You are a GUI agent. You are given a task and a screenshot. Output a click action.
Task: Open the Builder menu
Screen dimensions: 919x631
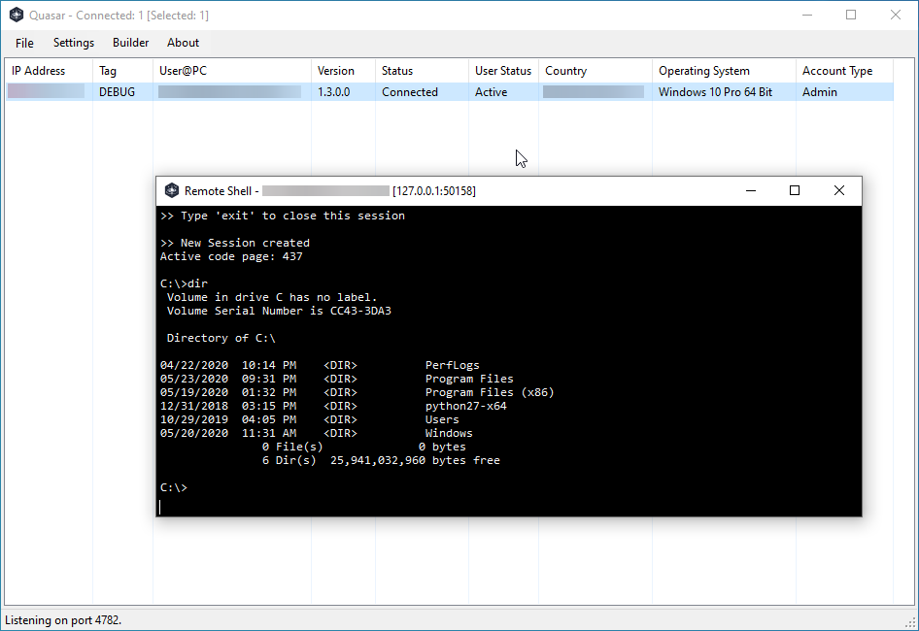click(130, 43)
